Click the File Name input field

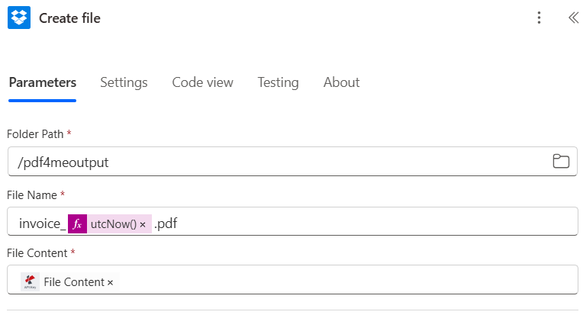point(292,221)
